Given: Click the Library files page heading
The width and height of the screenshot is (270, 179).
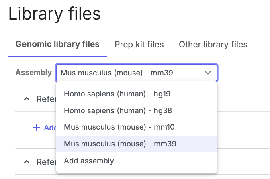Looking at the screenshot, I should pos(55,14).
